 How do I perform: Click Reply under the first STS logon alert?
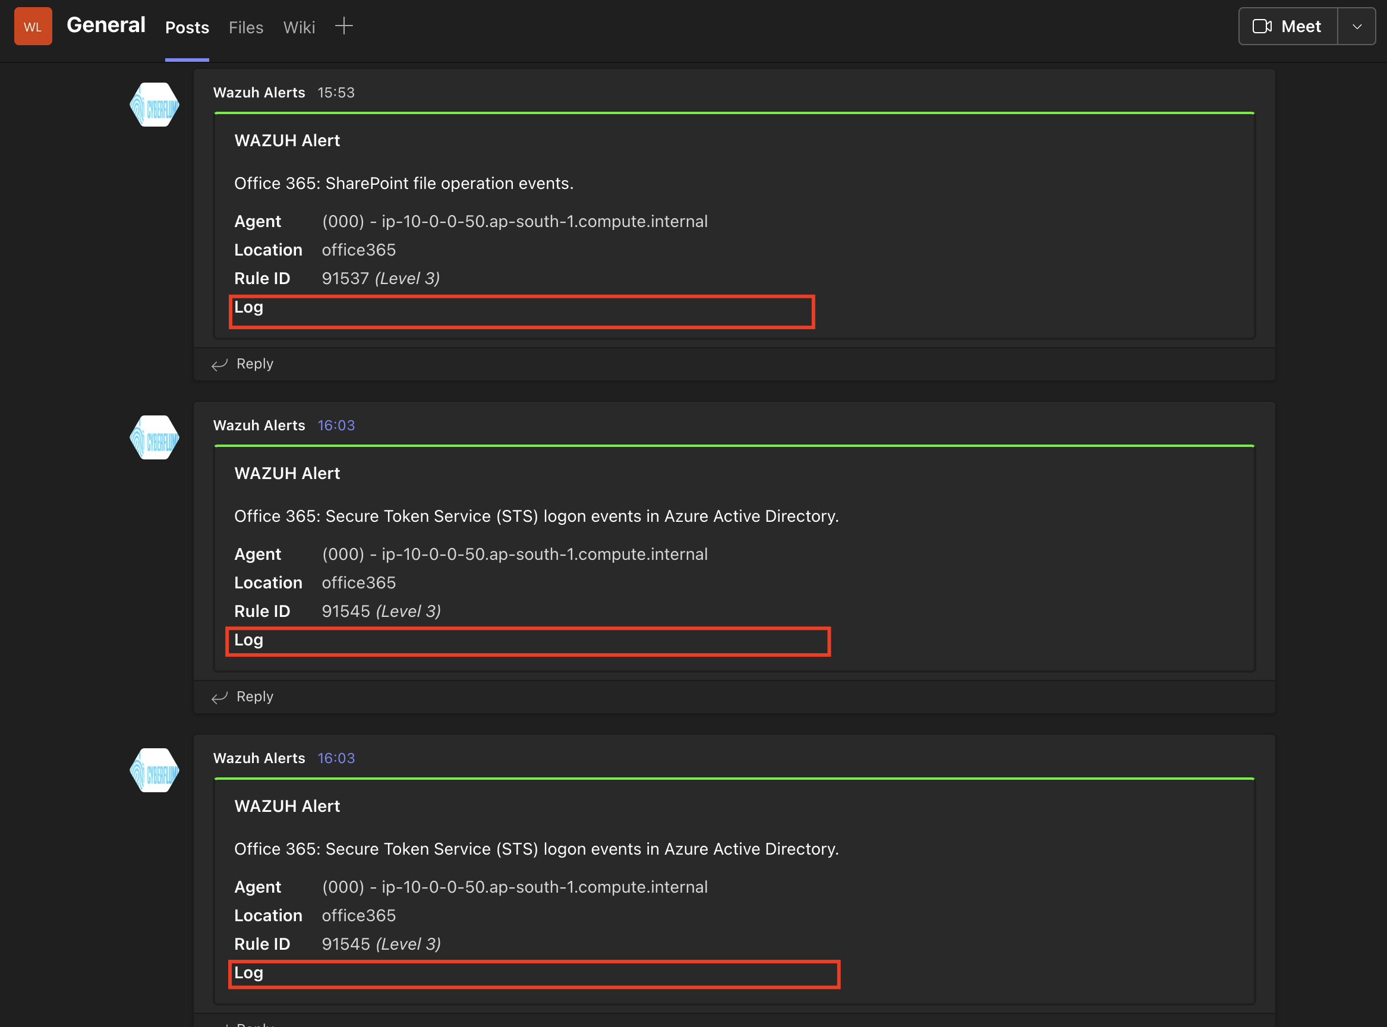tap(254, 697)
